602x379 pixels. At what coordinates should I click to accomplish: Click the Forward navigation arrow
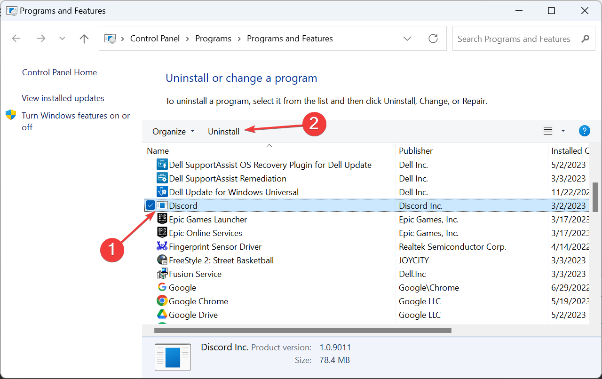coord(41,39)
